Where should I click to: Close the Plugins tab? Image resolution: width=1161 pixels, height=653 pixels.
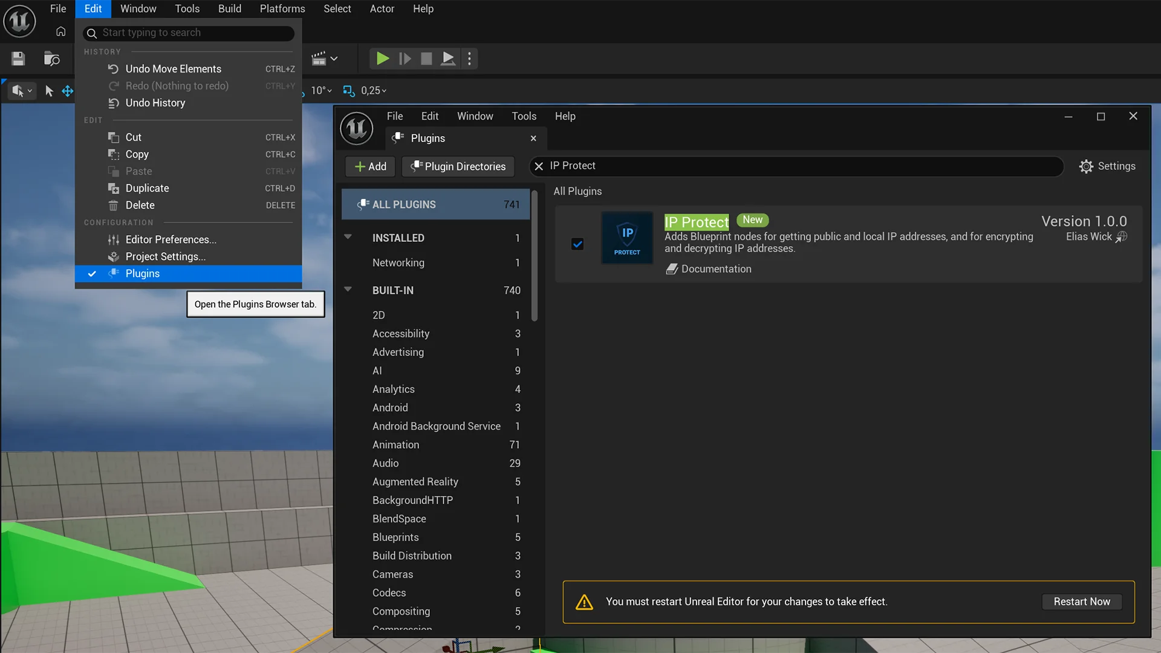point(533,138)
